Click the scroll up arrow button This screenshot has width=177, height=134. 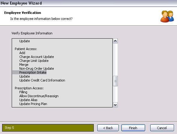(115, 41)
